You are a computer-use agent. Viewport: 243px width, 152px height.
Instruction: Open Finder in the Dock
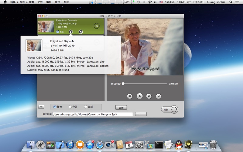point(31,145)
